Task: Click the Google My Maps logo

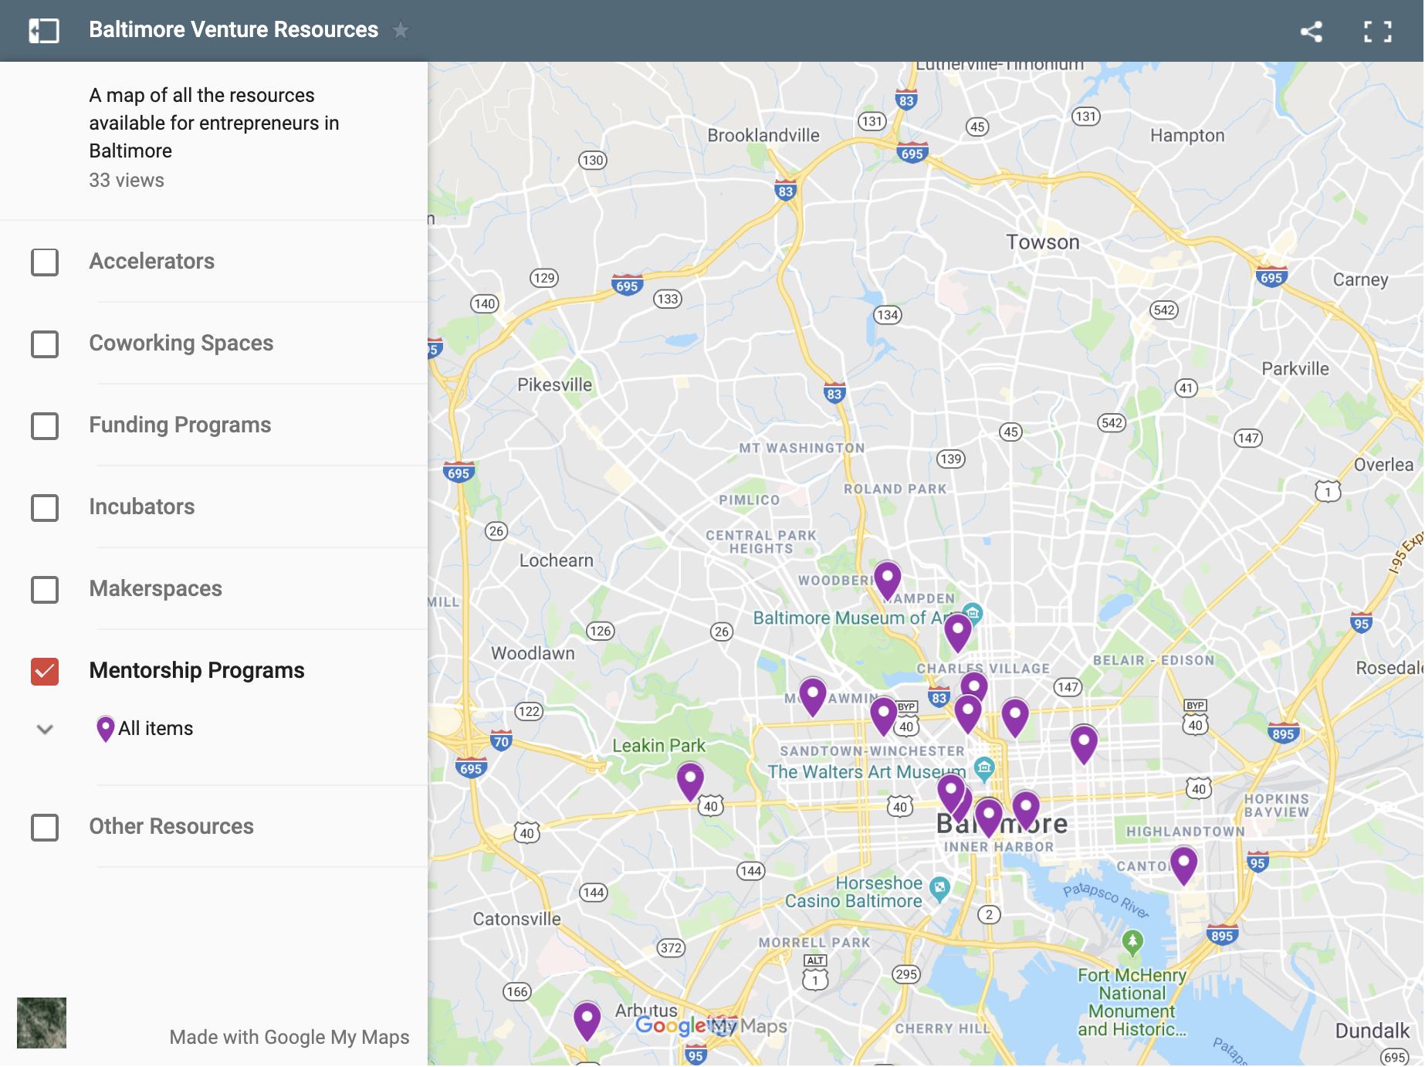Action: (711, 1025)
